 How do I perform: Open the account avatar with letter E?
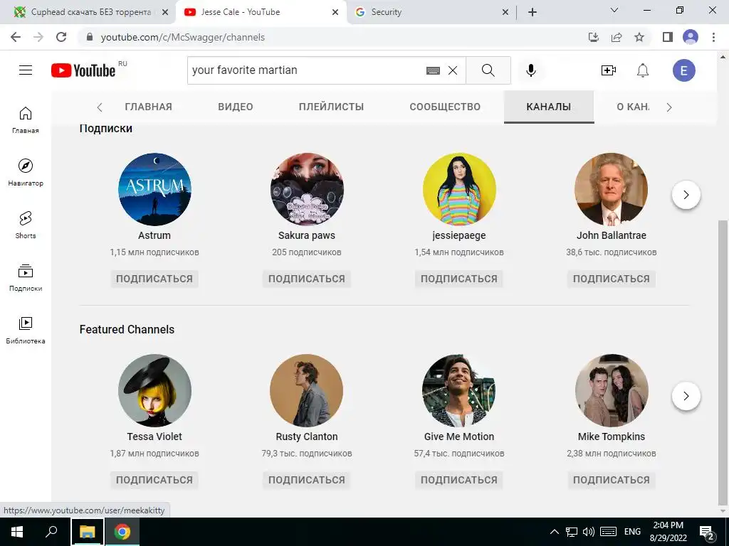[684, 70]
